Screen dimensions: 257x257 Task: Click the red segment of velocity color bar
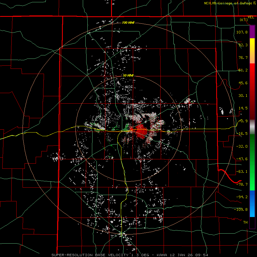coord(252,91)
